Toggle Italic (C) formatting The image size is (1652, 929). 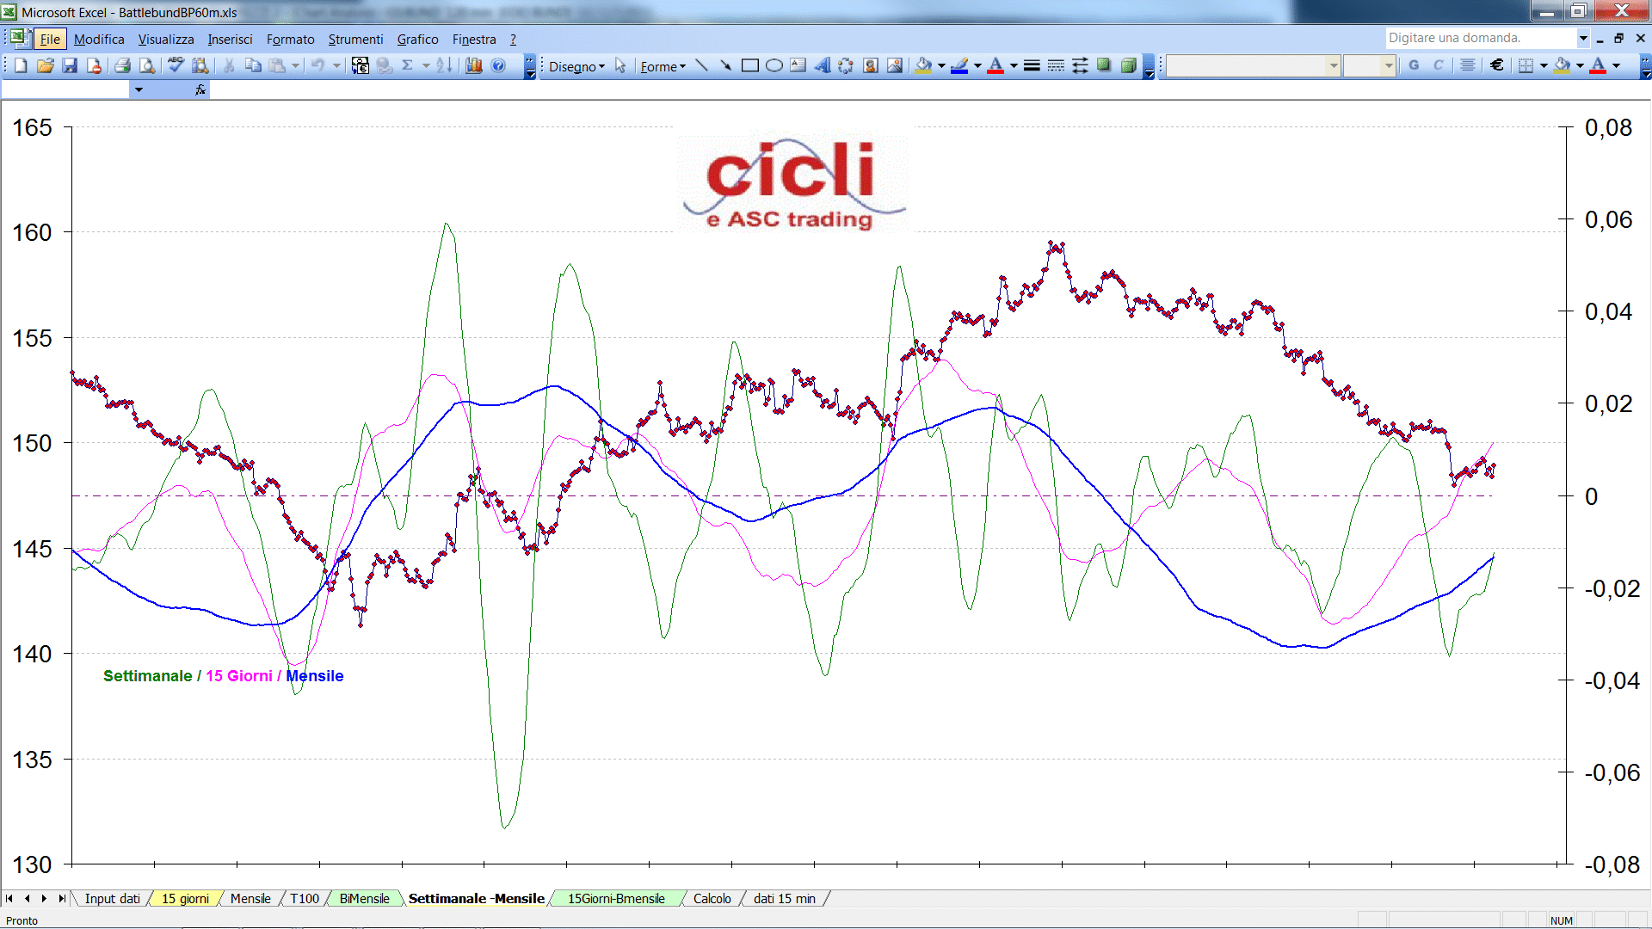(x=1438, y=65)
